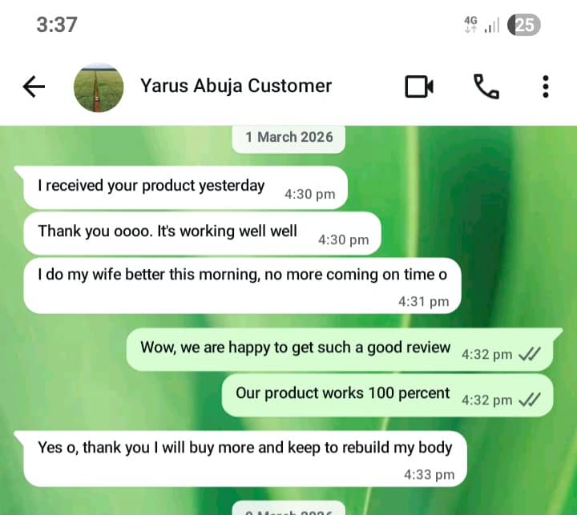The image size is (577, 515).
Task: Tap the back arrow icon
Action: pos(34,87)
